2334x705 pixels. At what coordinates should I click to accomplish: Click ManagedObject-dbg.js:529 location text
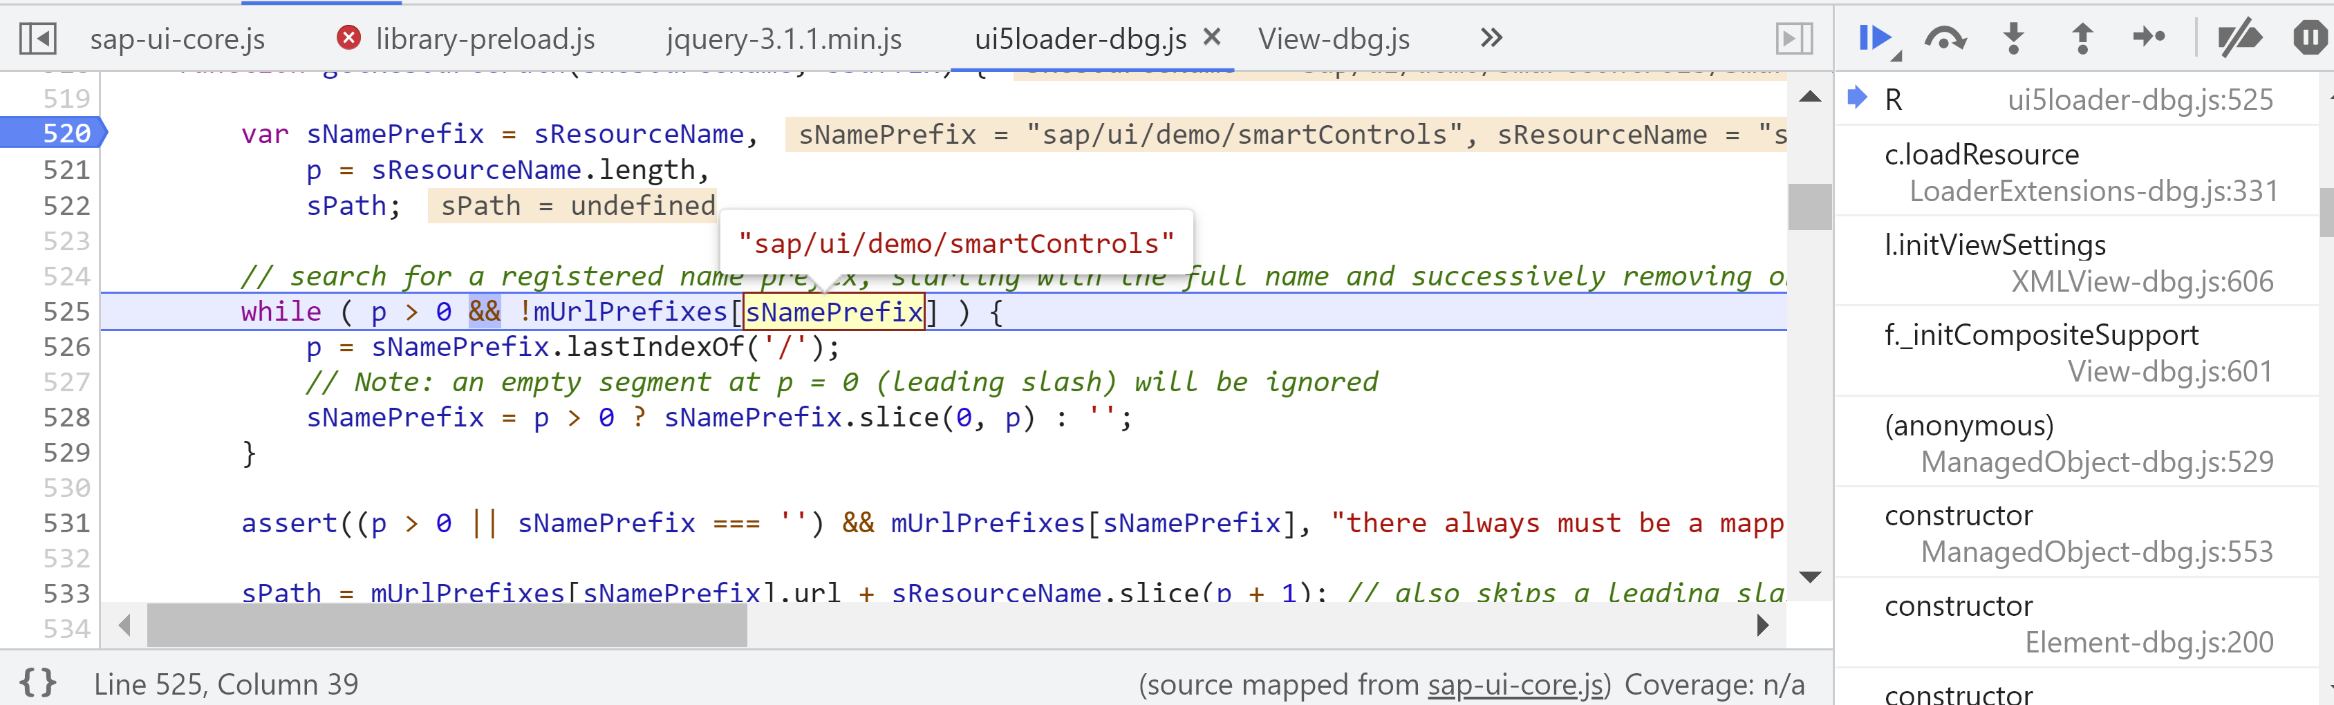click(x=2098, y=462)
